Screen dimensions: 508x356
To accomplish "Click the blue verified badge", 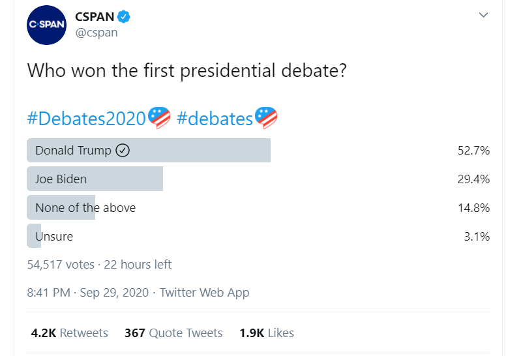I will click(x=124, y=17).
